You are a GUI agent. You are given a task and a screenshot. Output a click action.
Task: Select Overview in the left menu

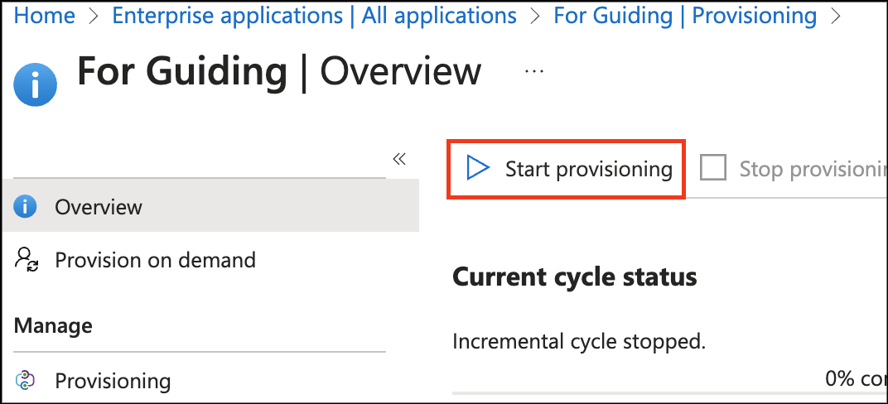pyautogui.click(x=99, y=207)
